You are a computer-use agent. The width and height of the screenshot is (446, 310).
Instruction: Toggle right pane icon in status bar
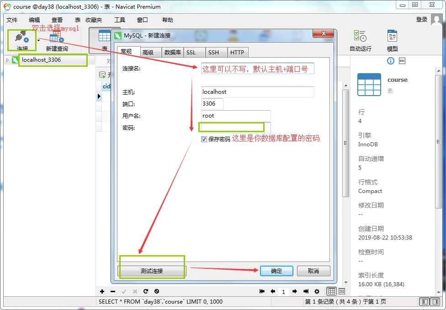[x=435, y=301]
